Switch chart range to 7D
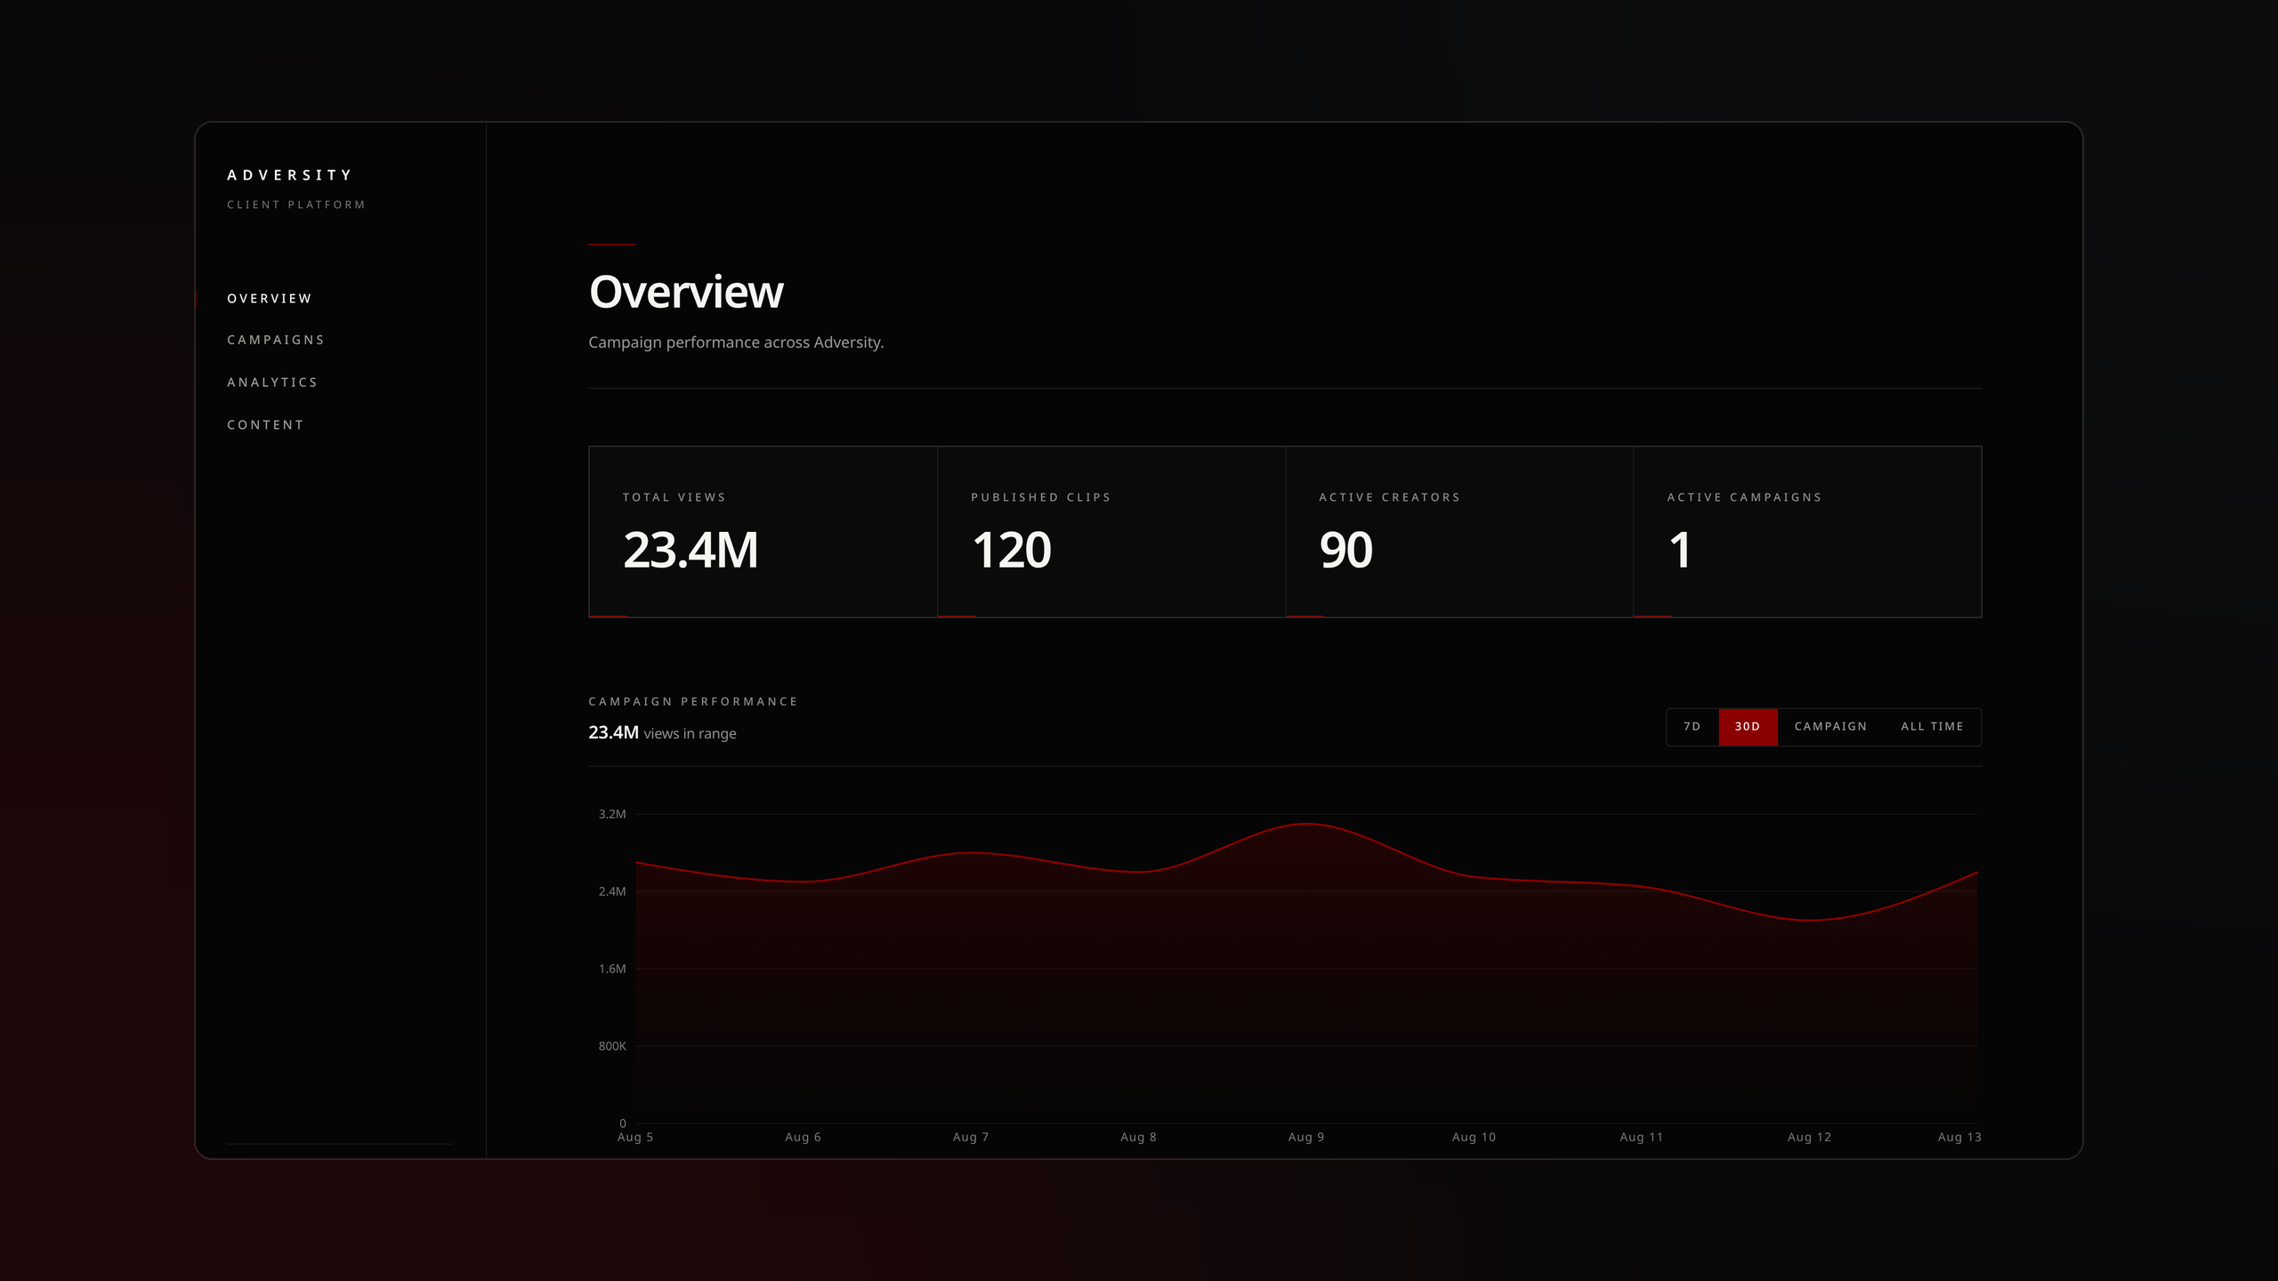This screenshot has height=1281, width=2278. [1692, 727]
